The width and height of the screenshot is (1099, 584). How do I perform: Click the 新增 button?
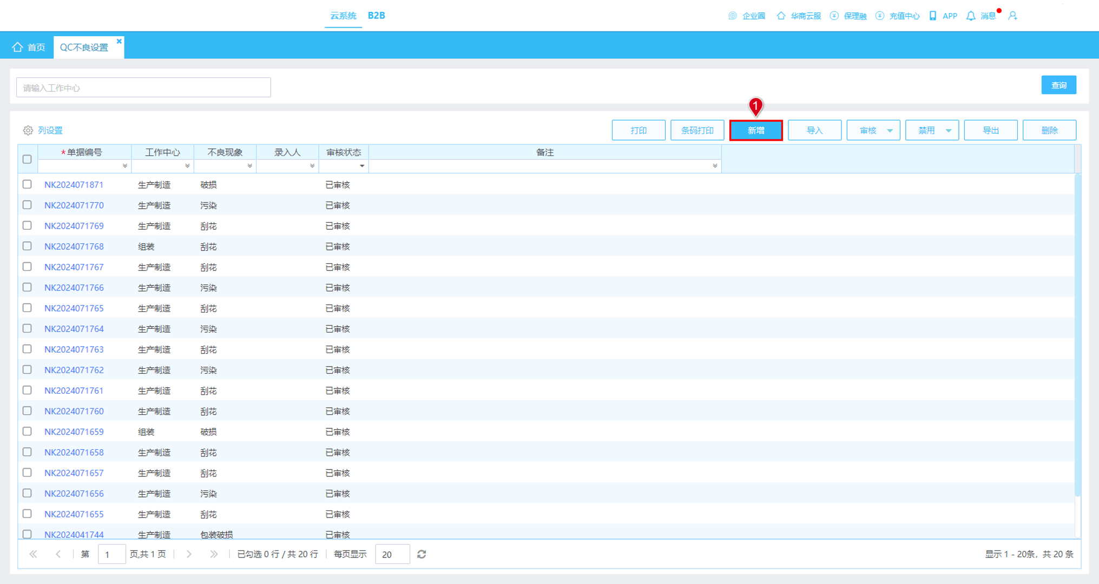coord(756,130)
